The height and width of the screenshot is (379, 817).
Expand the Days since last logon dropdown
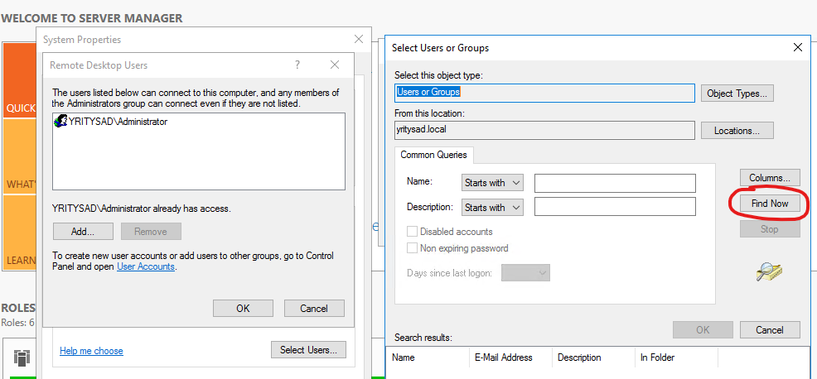pyautogui.click(x=525, y=273)
